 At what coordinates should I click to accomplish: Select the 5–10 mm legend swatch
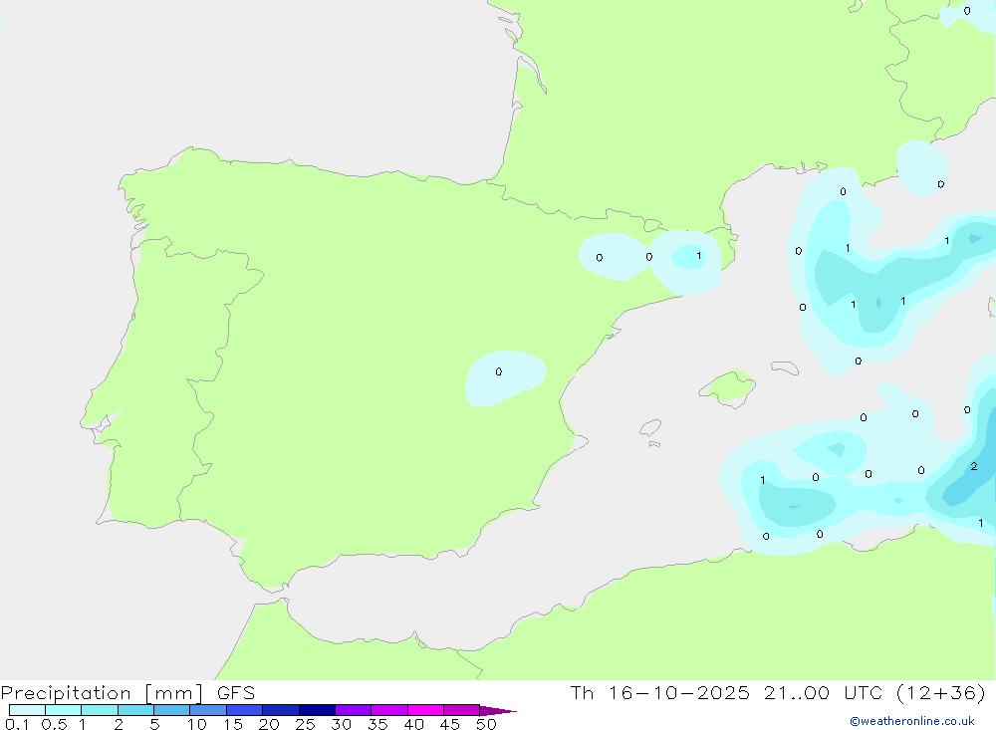point(172,710)
